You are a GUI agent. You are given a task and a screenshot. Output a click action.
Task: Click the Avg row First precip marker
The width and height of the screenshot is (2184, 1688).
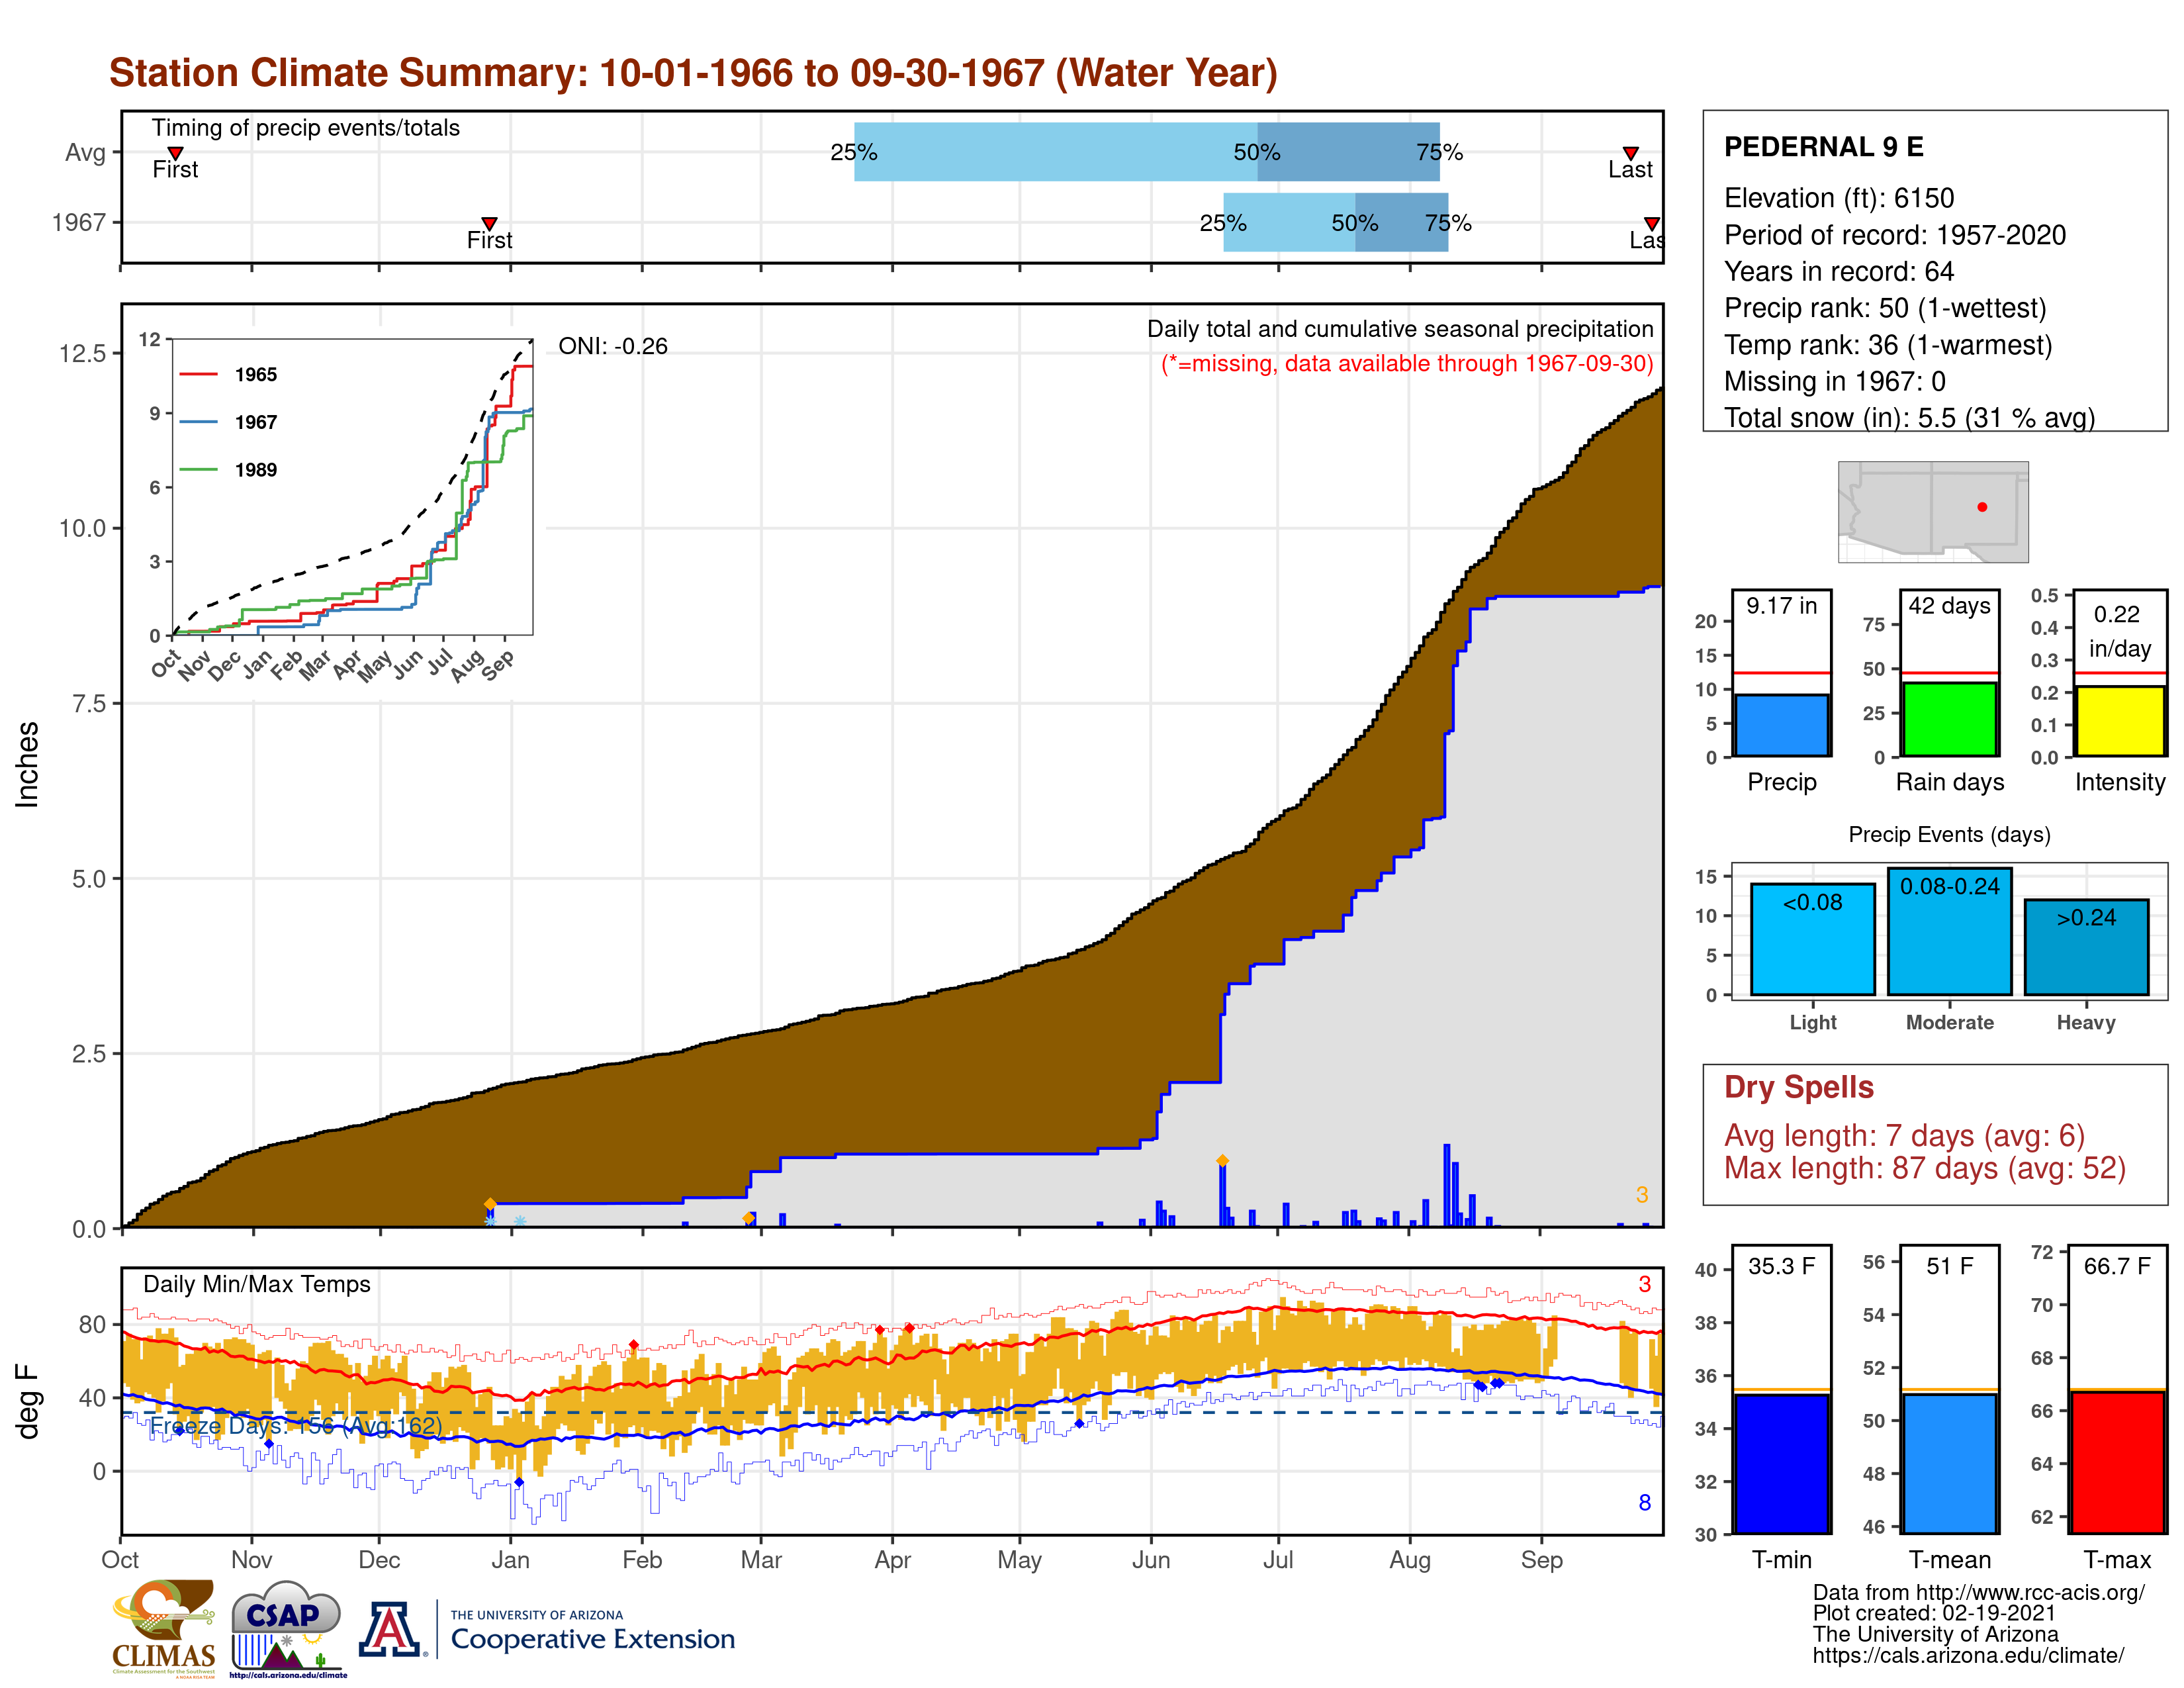(175, 153)
